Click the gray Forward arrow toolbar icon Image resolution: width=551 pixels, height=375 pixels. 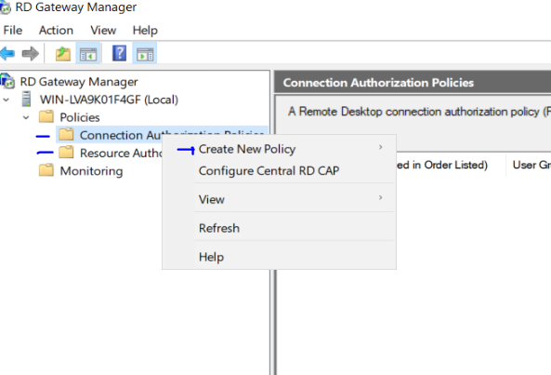tap(31, 54)
